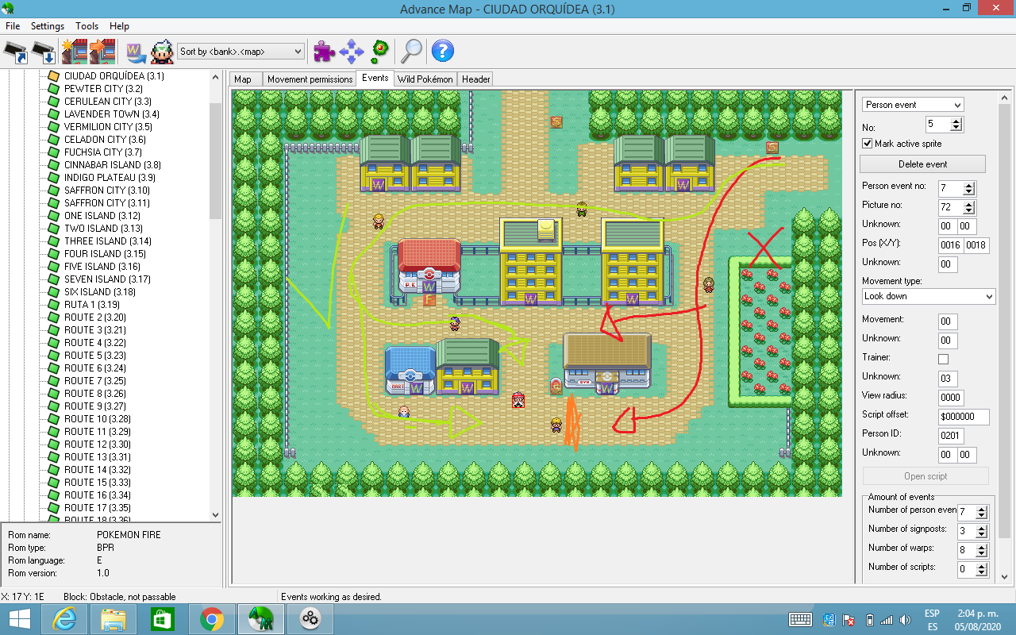Click the Load ROM toolbar icon
Screen dimensions: 1016x635
point(16,52)
